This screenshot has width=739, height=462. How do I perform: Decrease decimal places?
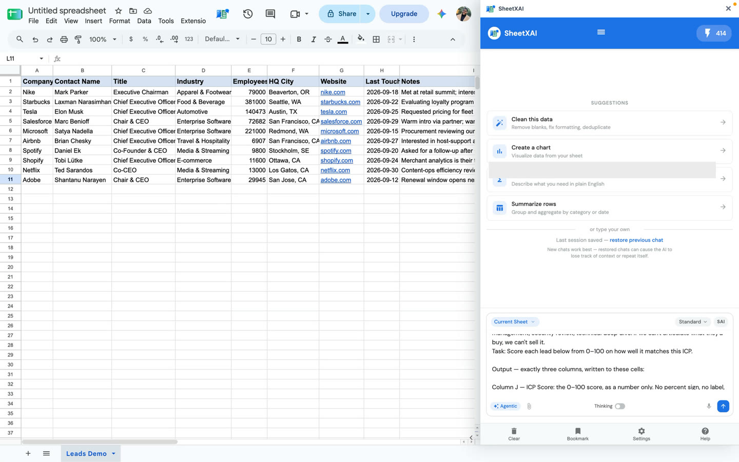click(x=160, y=39)
